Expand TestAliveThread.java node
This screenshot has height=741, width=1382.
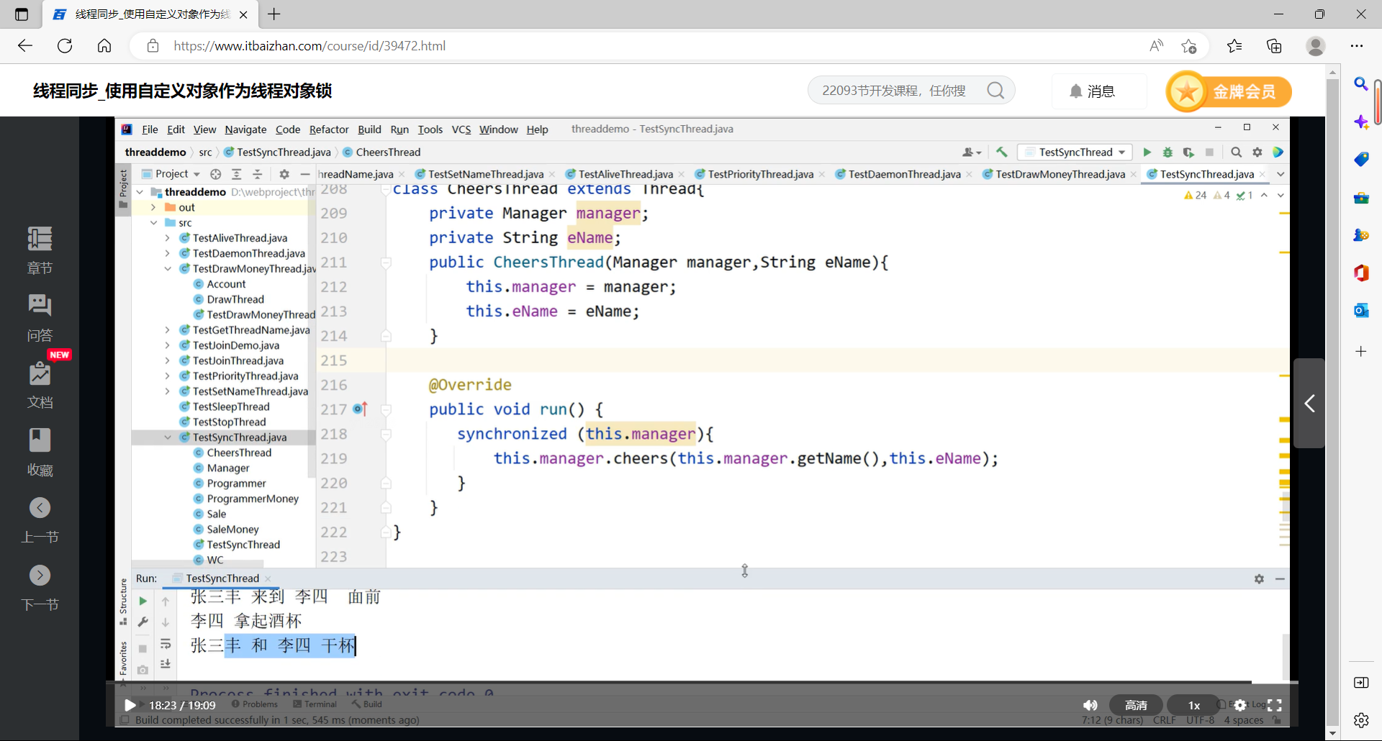click(168, 238)
